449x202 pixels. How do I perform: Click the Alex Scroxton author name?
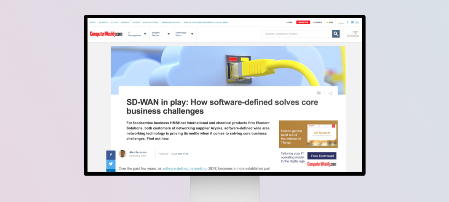(138, 152)
